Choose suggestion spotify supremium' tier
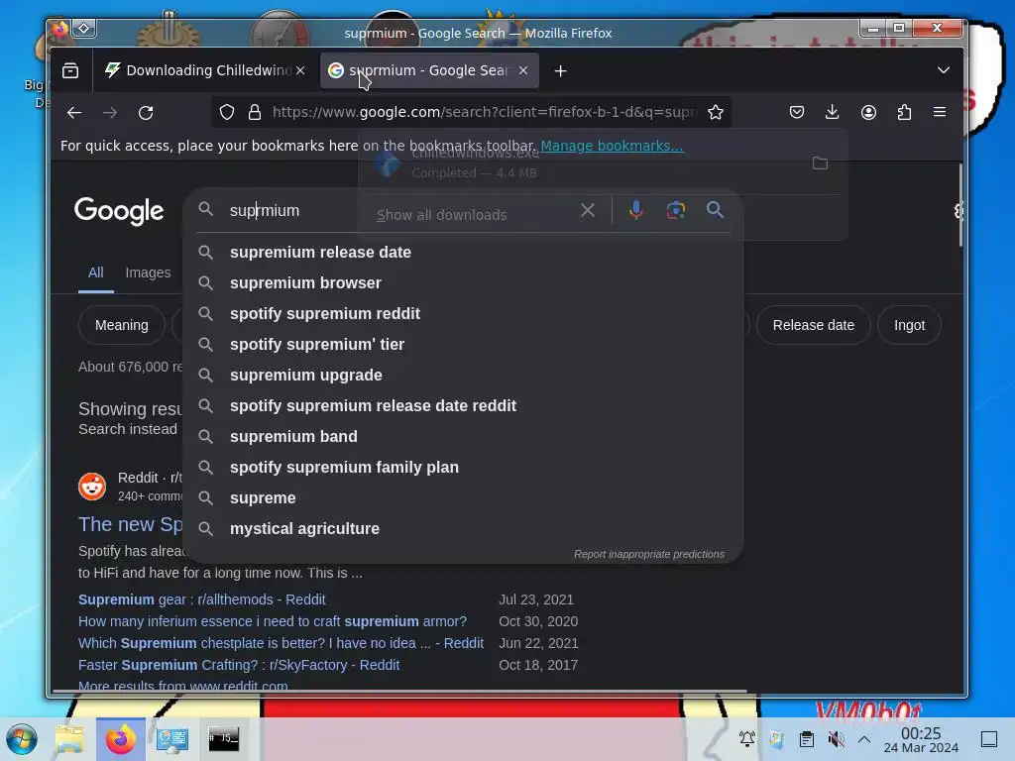The image size is (1015, 761). (x=463, y=344)
